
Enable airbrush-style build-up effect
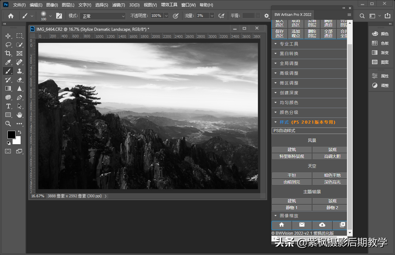point(221,16)
